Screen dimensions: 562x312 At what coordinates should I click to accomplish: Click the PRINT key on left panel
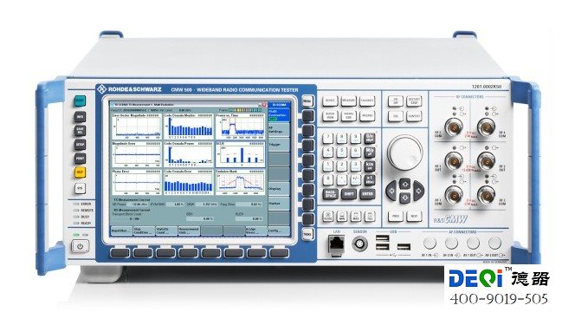pos(80,158)
